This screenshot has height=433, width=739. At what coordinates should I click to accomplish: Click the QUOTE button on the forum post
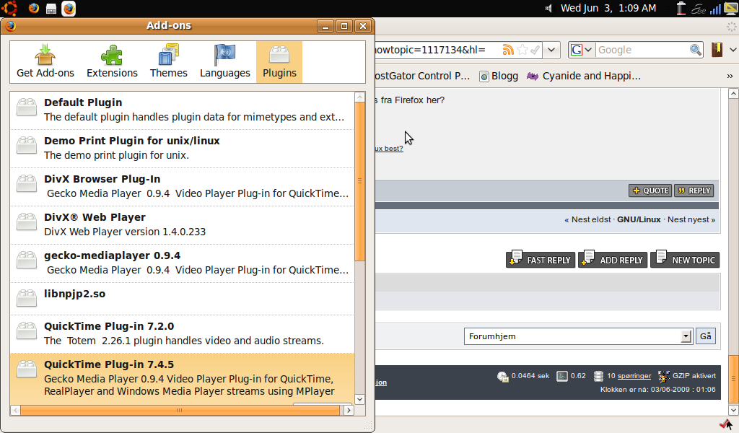[x=650, y=191]
